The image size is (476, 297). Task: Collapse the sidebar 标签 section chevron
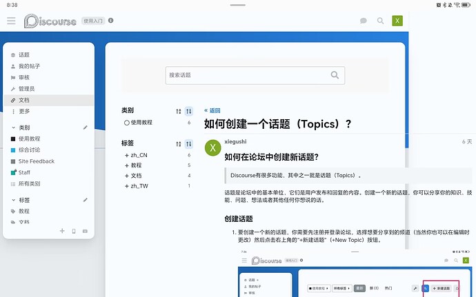point(13,200)
